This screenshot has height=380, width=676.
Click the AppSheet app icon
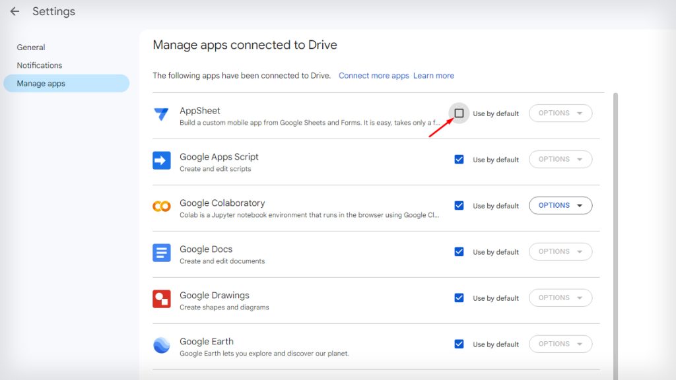(161, 113)
